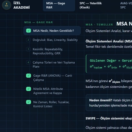Click the σ²toplam variance equation line
Viewport: 132px width, 132px height.
[111, 67]
